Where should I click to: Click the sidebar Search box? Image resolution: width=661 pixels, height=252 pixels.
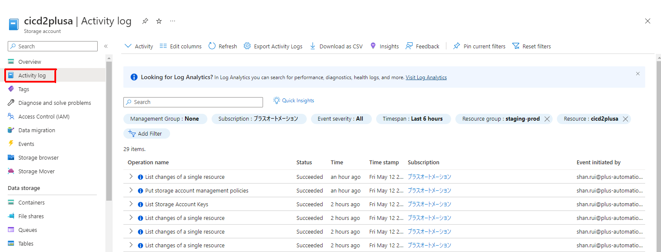tap(53, 46)
